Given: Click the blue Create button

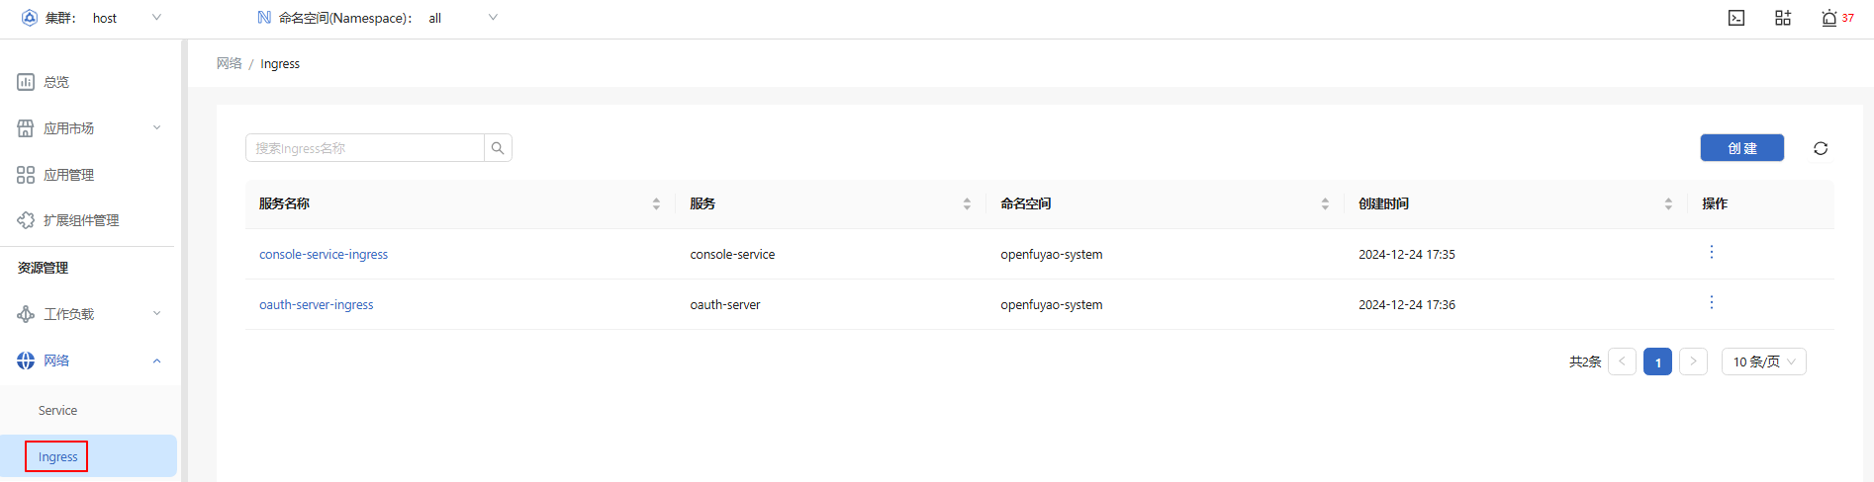Looking at the screenshot, I should 1741,148.
